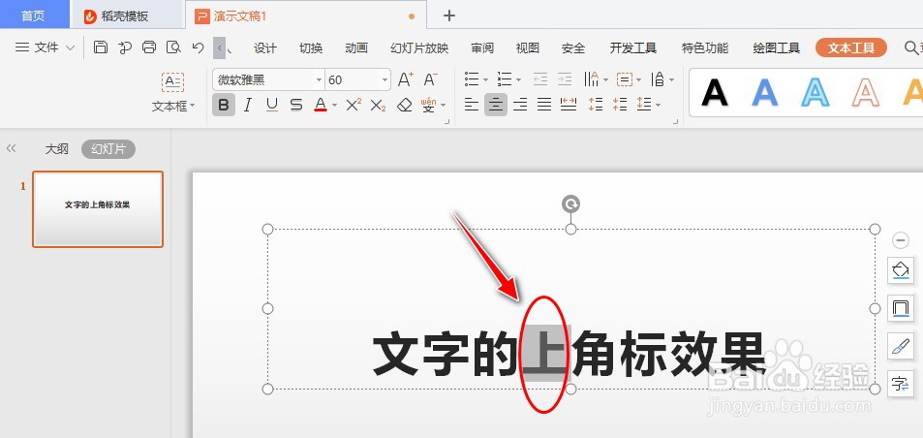Click the text convert 字 floating icon

pyautogui.click(x=901, y=384)
